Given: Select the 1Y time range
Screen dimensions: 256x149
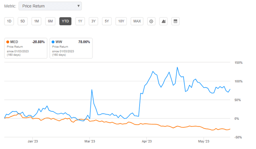Looking at the screenshot, I should coord(80,21).
